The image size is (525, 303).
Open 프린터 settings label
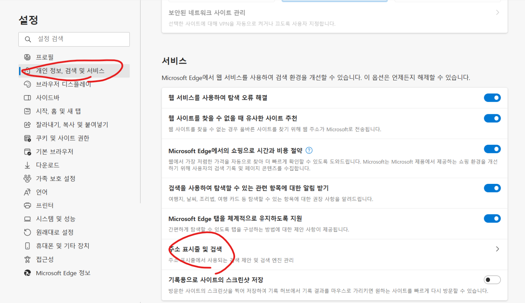[45, 205]
